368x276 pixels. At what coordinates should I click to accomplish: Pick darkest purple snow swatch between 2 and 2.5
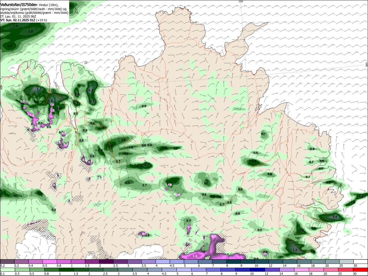pyautogui.click(x=106, y=261)
